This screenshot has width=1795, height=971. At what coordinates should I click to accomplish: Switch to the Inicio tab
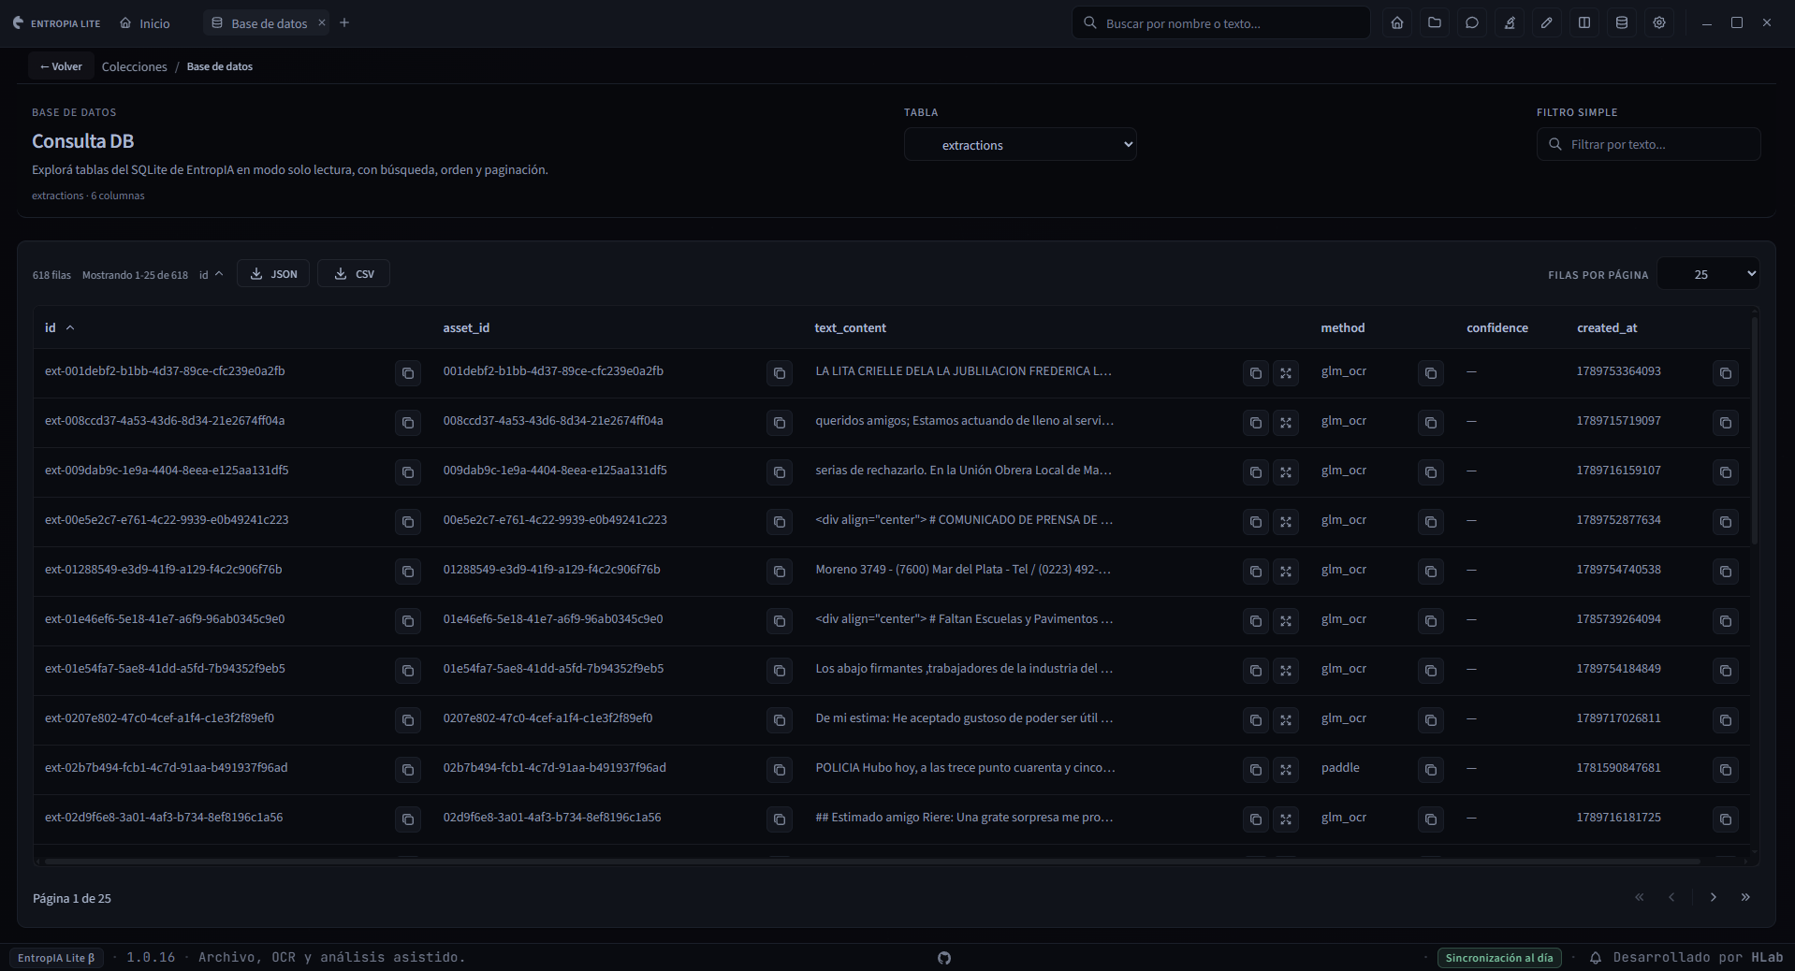tap(145, 23)
